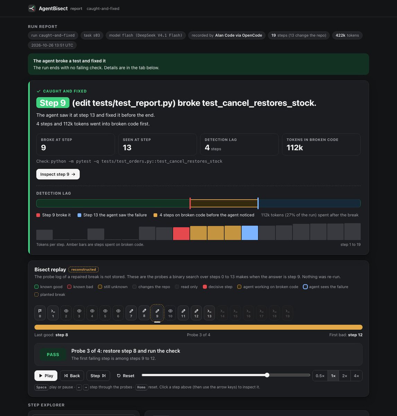Viewport: 397px width, 416px height.
Task: Go Back one probe
Action: click(72, 376)
